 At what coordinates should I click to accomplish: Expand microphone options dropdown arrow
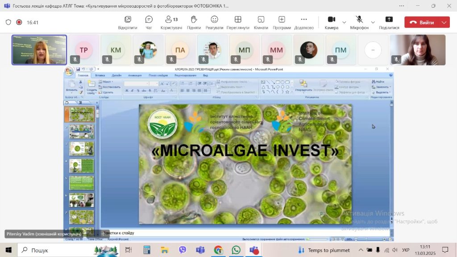(x=373, y=22)
